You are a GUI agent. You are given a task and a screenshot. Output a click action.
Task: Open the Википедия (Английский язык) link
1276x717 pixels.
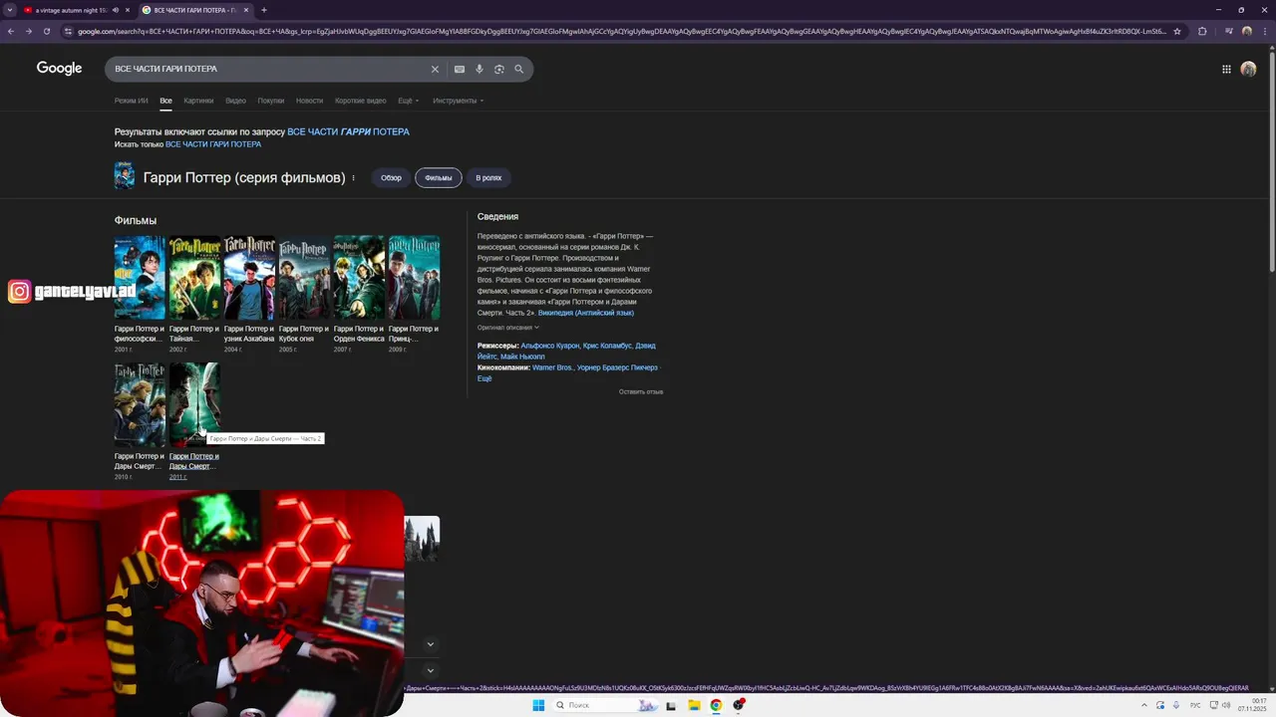(586, 313)
